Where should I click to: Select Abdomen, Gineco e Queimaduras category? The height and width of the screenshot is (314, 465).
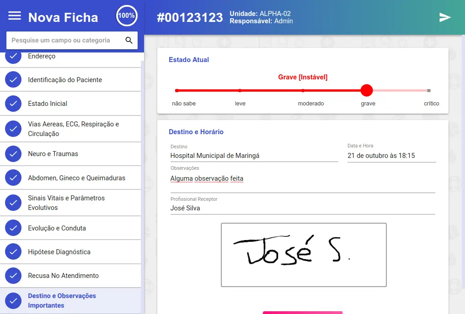76,178
